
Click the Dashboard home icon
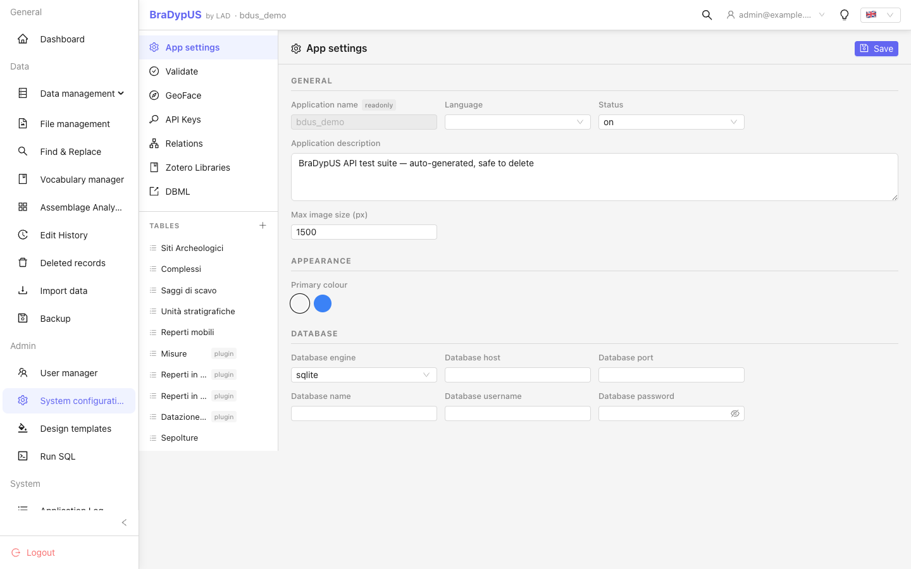[x=23, y=39]
